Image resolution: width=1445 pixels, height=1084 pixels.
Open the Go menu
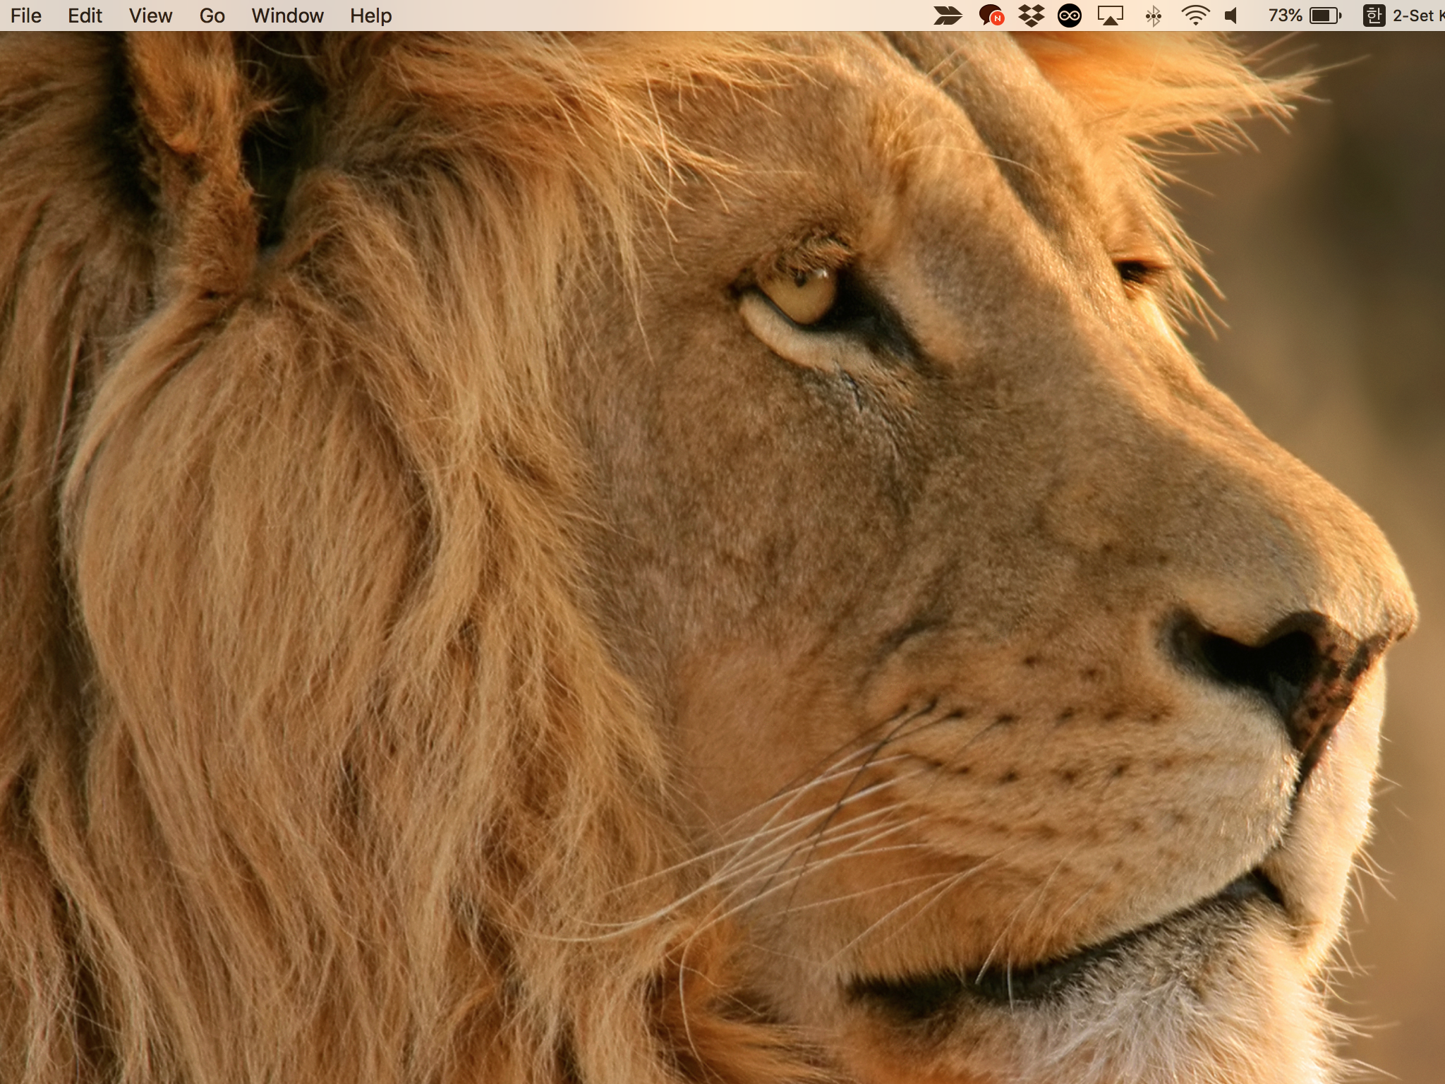(x=212, y=16)
